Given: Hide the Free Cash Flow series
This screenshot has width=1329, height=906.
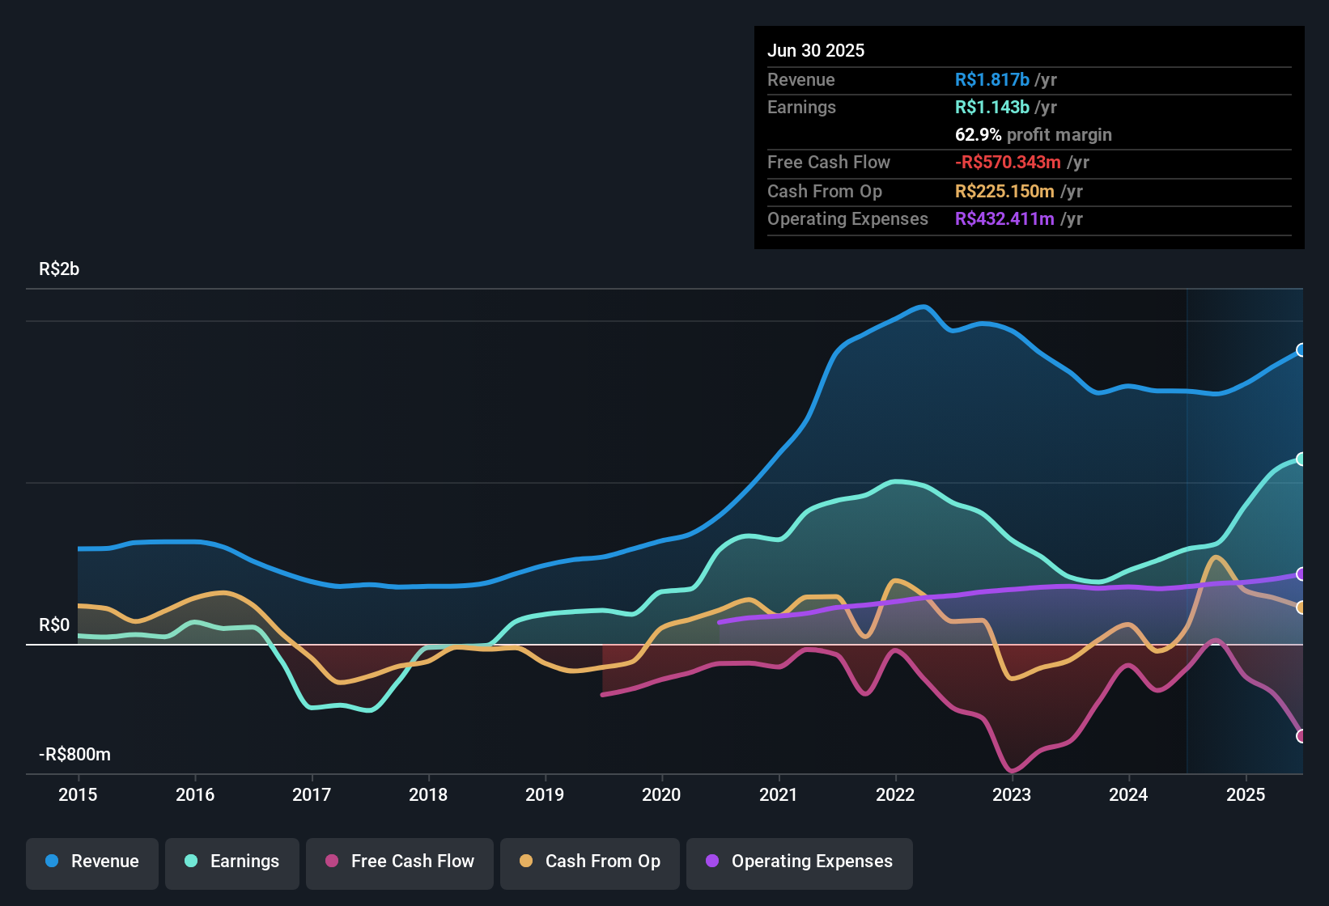Looking at the screenshot, I should tap(399, 862).
